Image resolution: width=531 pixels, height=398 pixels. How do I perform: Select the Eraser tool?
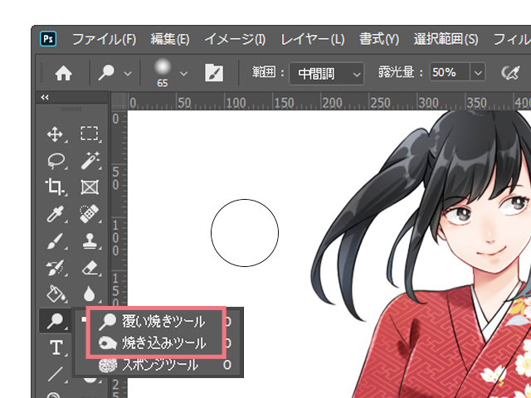tap(90, 268)
